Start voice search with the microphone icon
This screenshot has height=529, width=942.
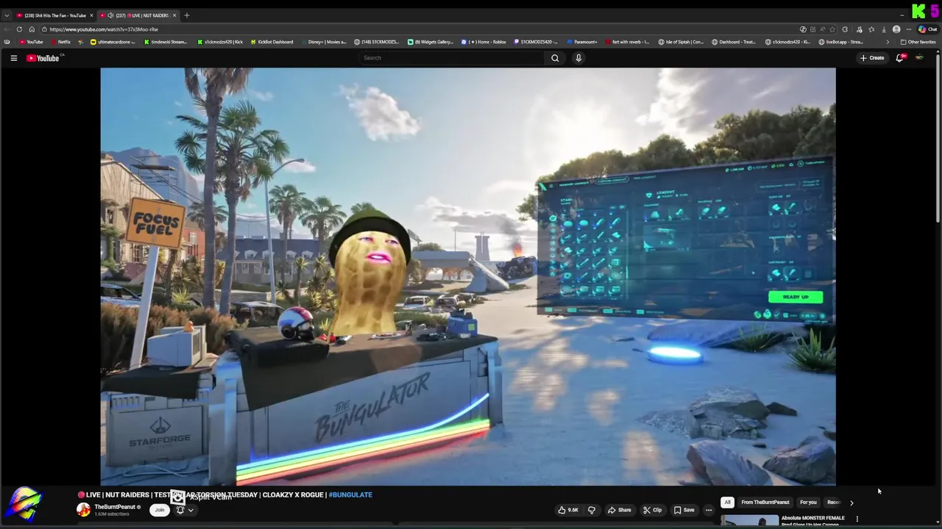click(578, 58)
